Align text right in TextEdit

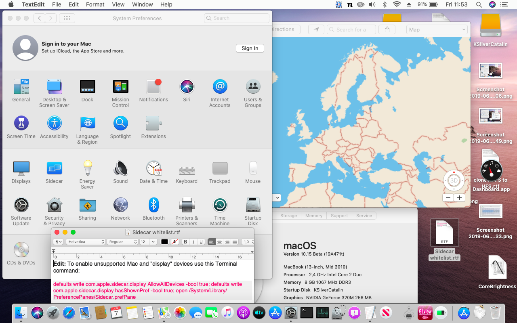[x=227, y=242]
